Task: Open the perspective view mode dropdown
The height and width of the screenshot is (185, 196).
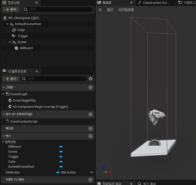Action: [x=110, y=10]
